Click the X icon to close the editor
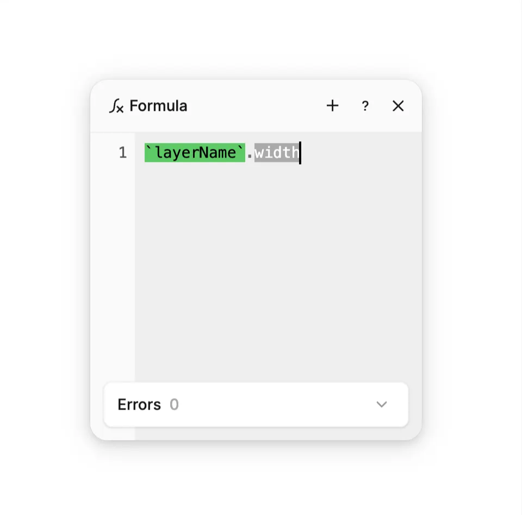Viewport: 522px width, 515px height. pyautogui.click(x=398, y=106)
